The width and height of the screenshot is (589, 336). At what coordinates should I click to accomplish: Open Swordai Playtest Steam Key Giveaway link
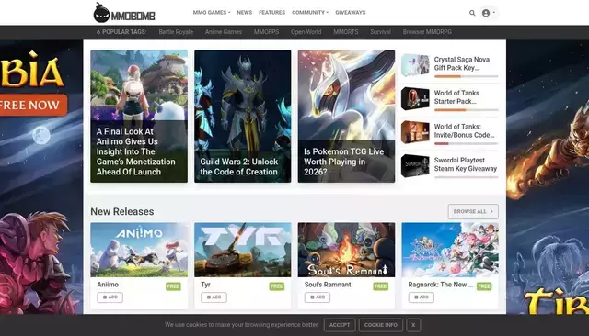pos(466,164)
